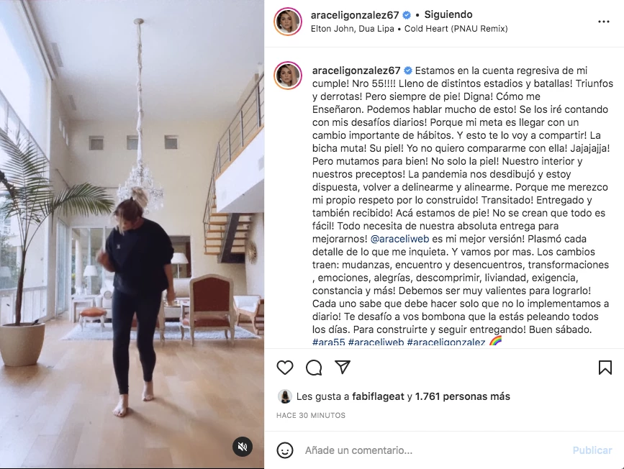Open the emoji picker smiley icon
This screenshot has width=624, height=469.
(x=285, y=450)
